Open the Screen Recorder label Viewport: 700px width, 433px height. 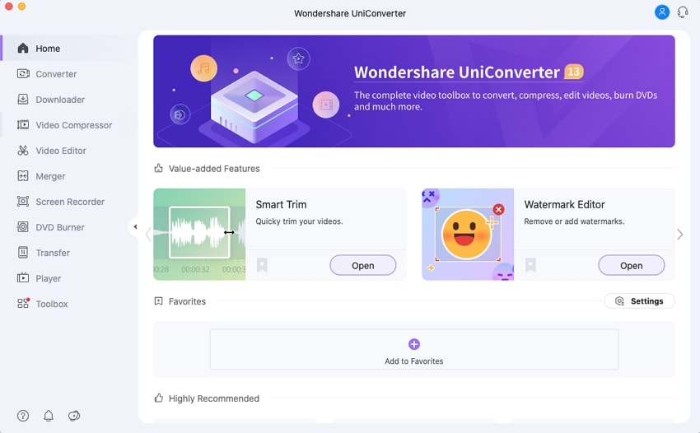coord(70,202)
